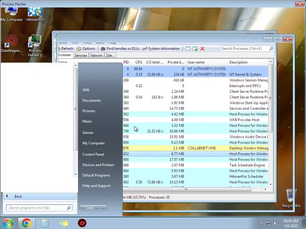306x229 pixels.
Task: Open the sticky notes taskbar icon
Action: (x=63, y=223)
